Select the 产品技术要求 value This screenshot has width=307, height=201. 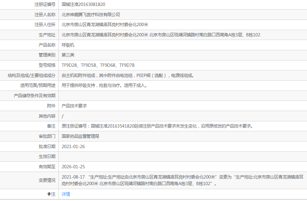pyautogui.click(x=74, y=106)
